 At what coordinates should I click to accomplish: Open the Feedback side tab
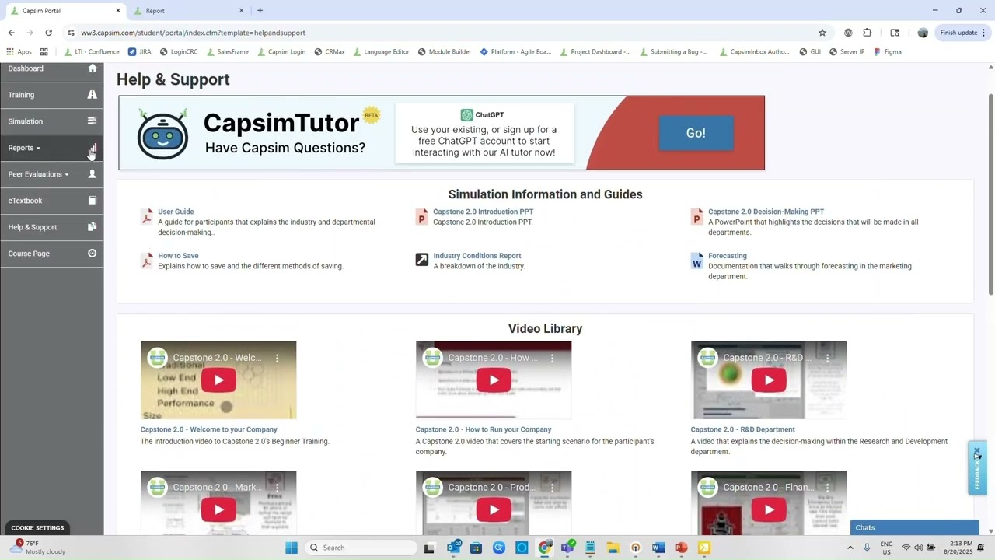977,468
